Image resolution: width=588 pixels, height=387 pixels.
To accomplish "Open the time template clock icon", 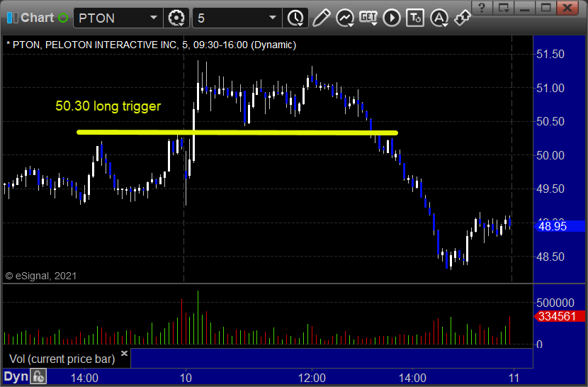I will pyautogui.click(x=296, y=18).
